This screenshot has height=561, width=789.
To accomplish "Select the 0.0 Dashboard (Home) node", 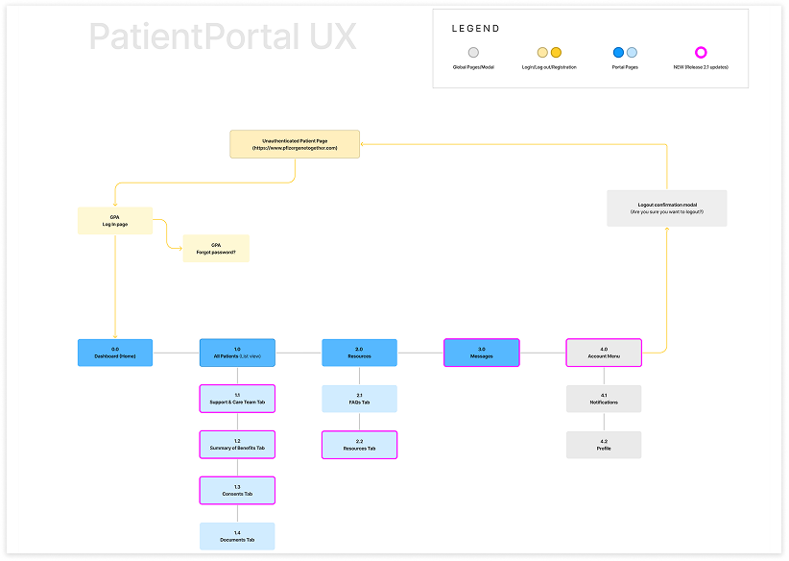I will point(114,353).
